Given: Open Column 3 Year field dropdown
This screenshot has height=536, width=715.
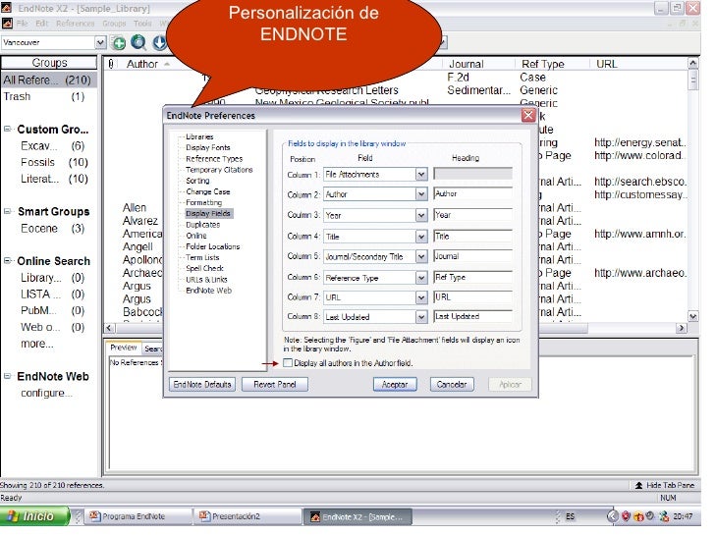Looking at the screenshot, I should click(421, 215).
